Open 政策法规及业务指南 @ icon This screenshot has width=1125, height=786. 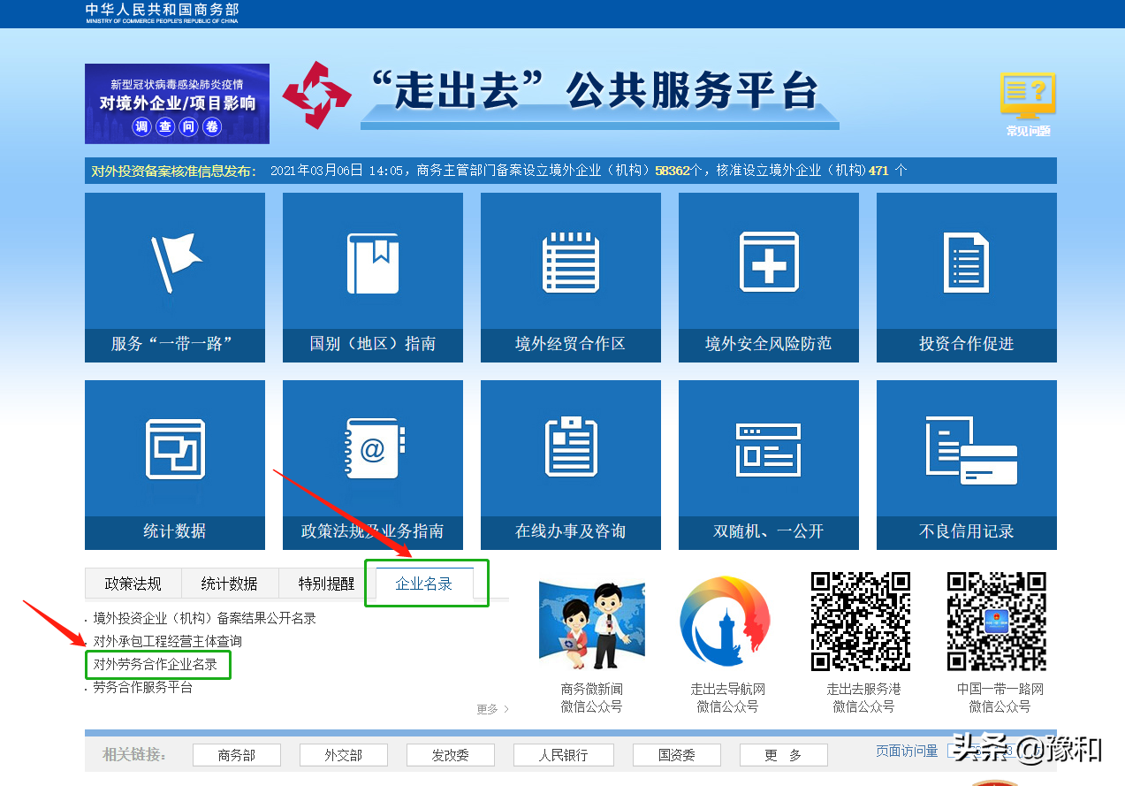coord(372,448)
